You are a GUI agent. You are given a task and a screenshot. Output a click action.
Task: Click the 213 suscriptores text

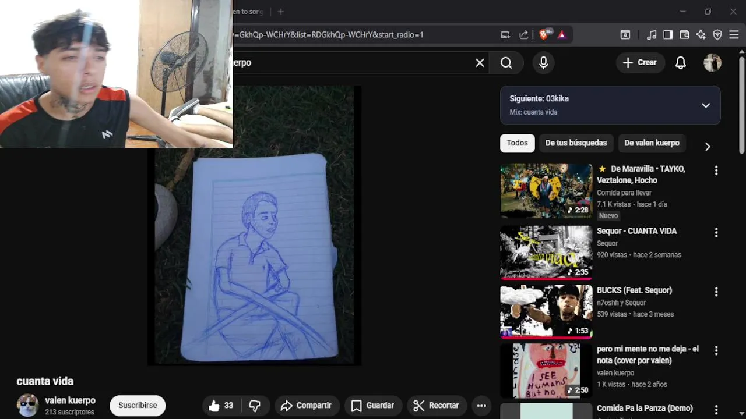tap(69, 412)
